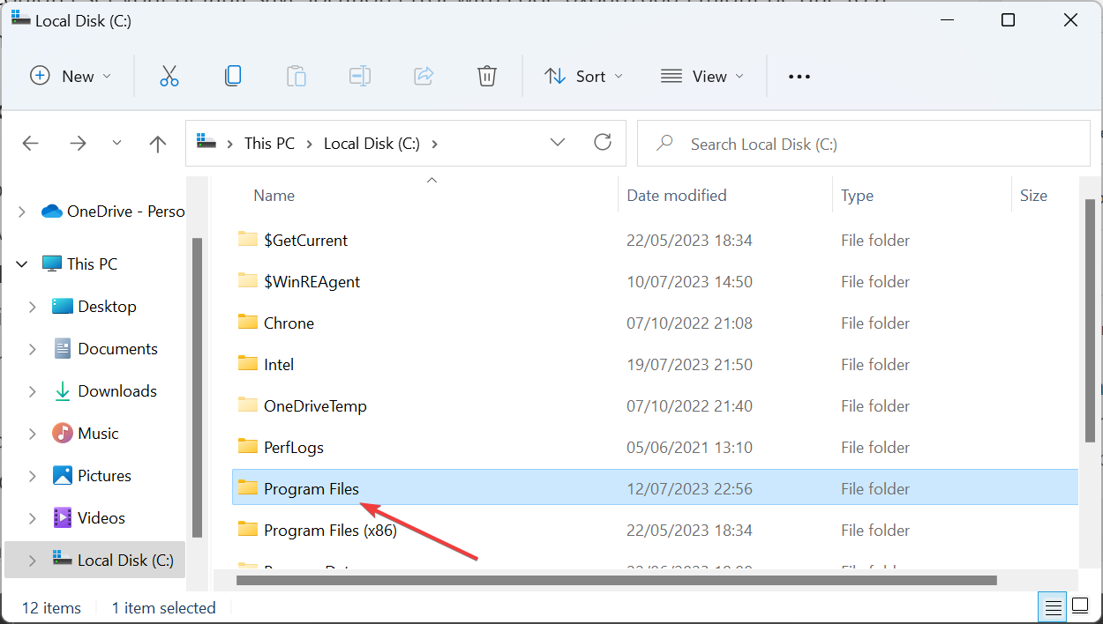Click the Delete (trash) icon

click(487, 76)
